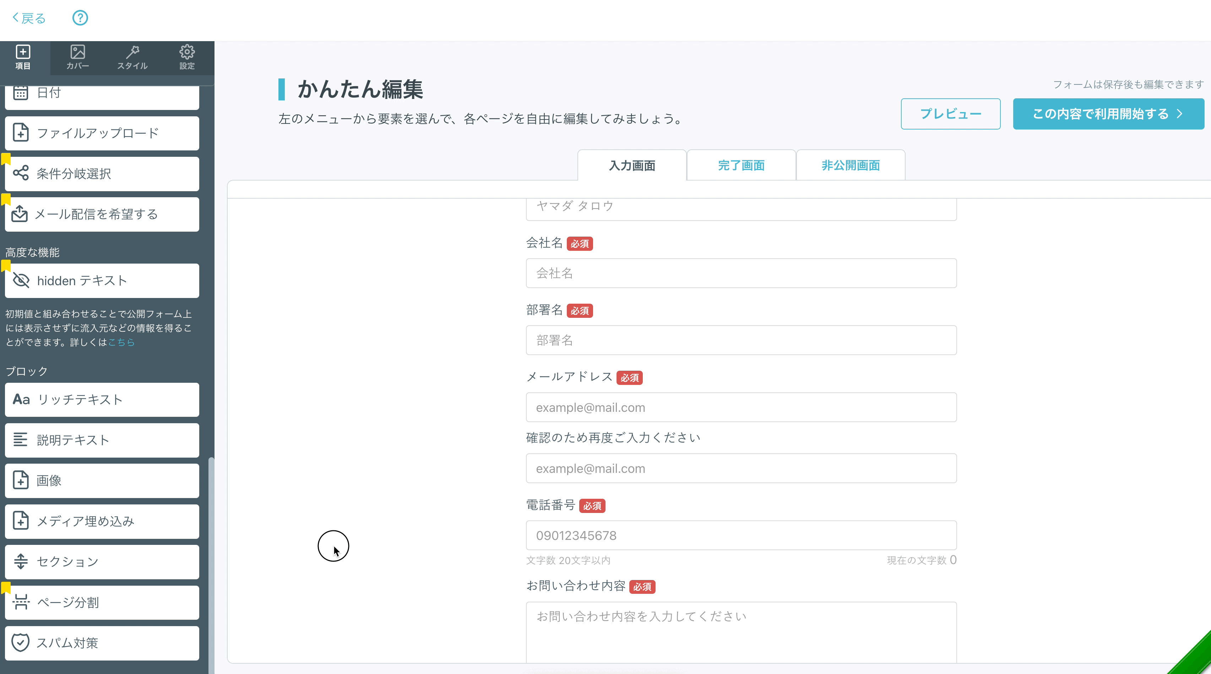Add a セクション block
The height and width of the screenshot is (674, 1211).
click(x=102, y=562)
